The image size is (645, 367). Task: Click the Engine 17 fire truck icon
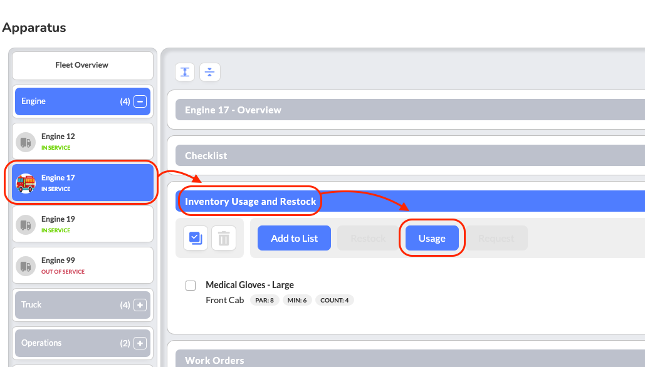tap(26, 183)
